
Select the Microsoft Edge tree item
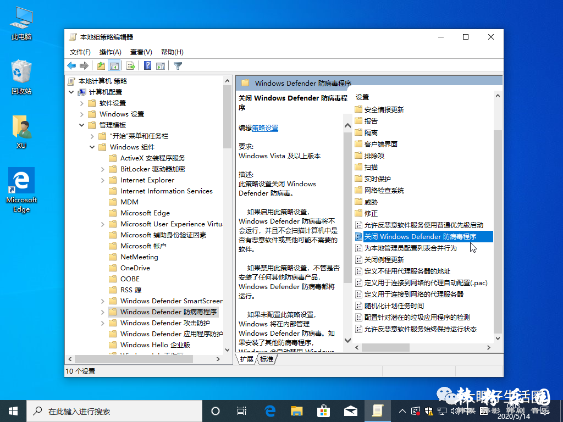tap(145, 213)
